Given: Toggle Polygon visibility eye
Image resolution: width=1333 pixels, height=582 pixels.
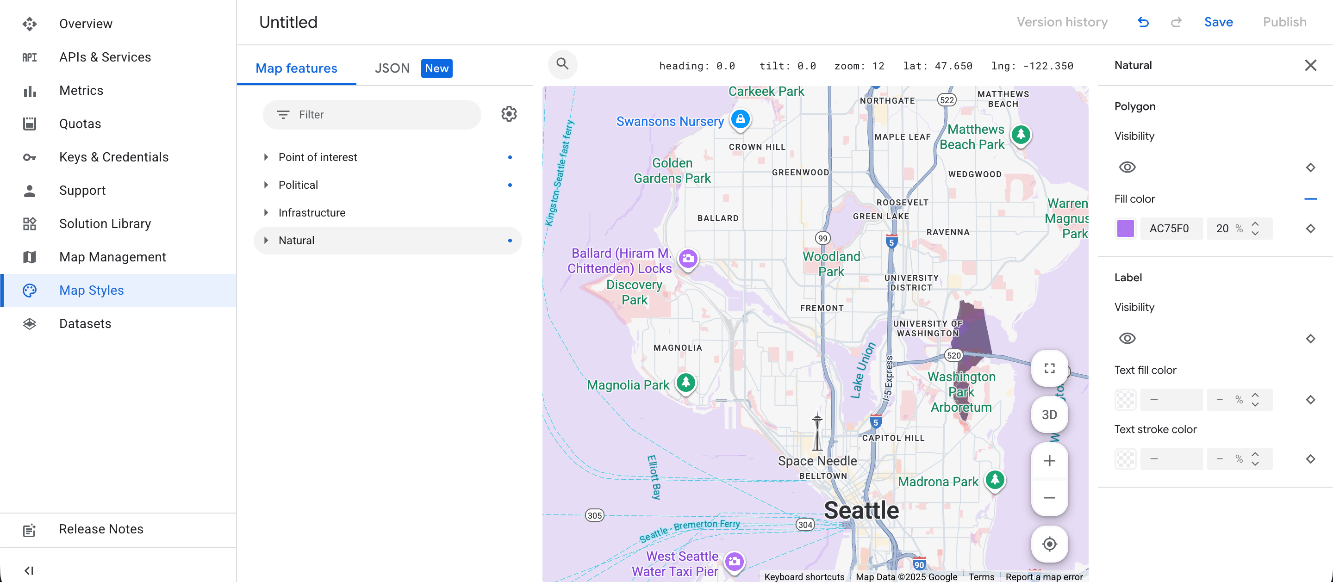Looking at the screenshot, I should click(x=1127, y=167).
